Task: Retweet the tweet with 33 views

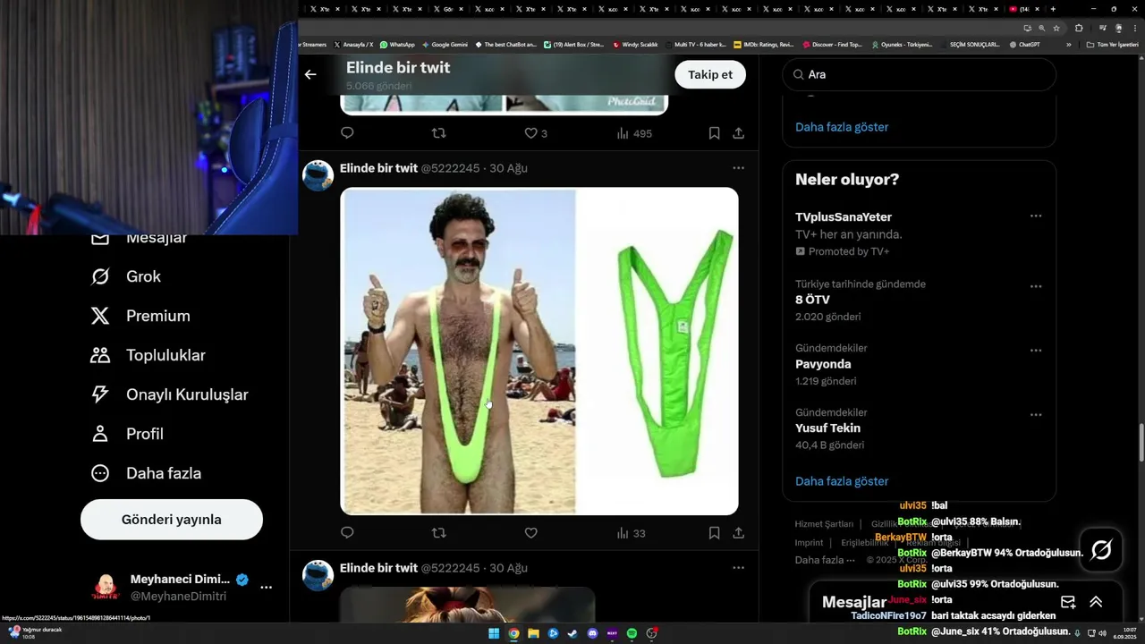Action: coord(438,533)
